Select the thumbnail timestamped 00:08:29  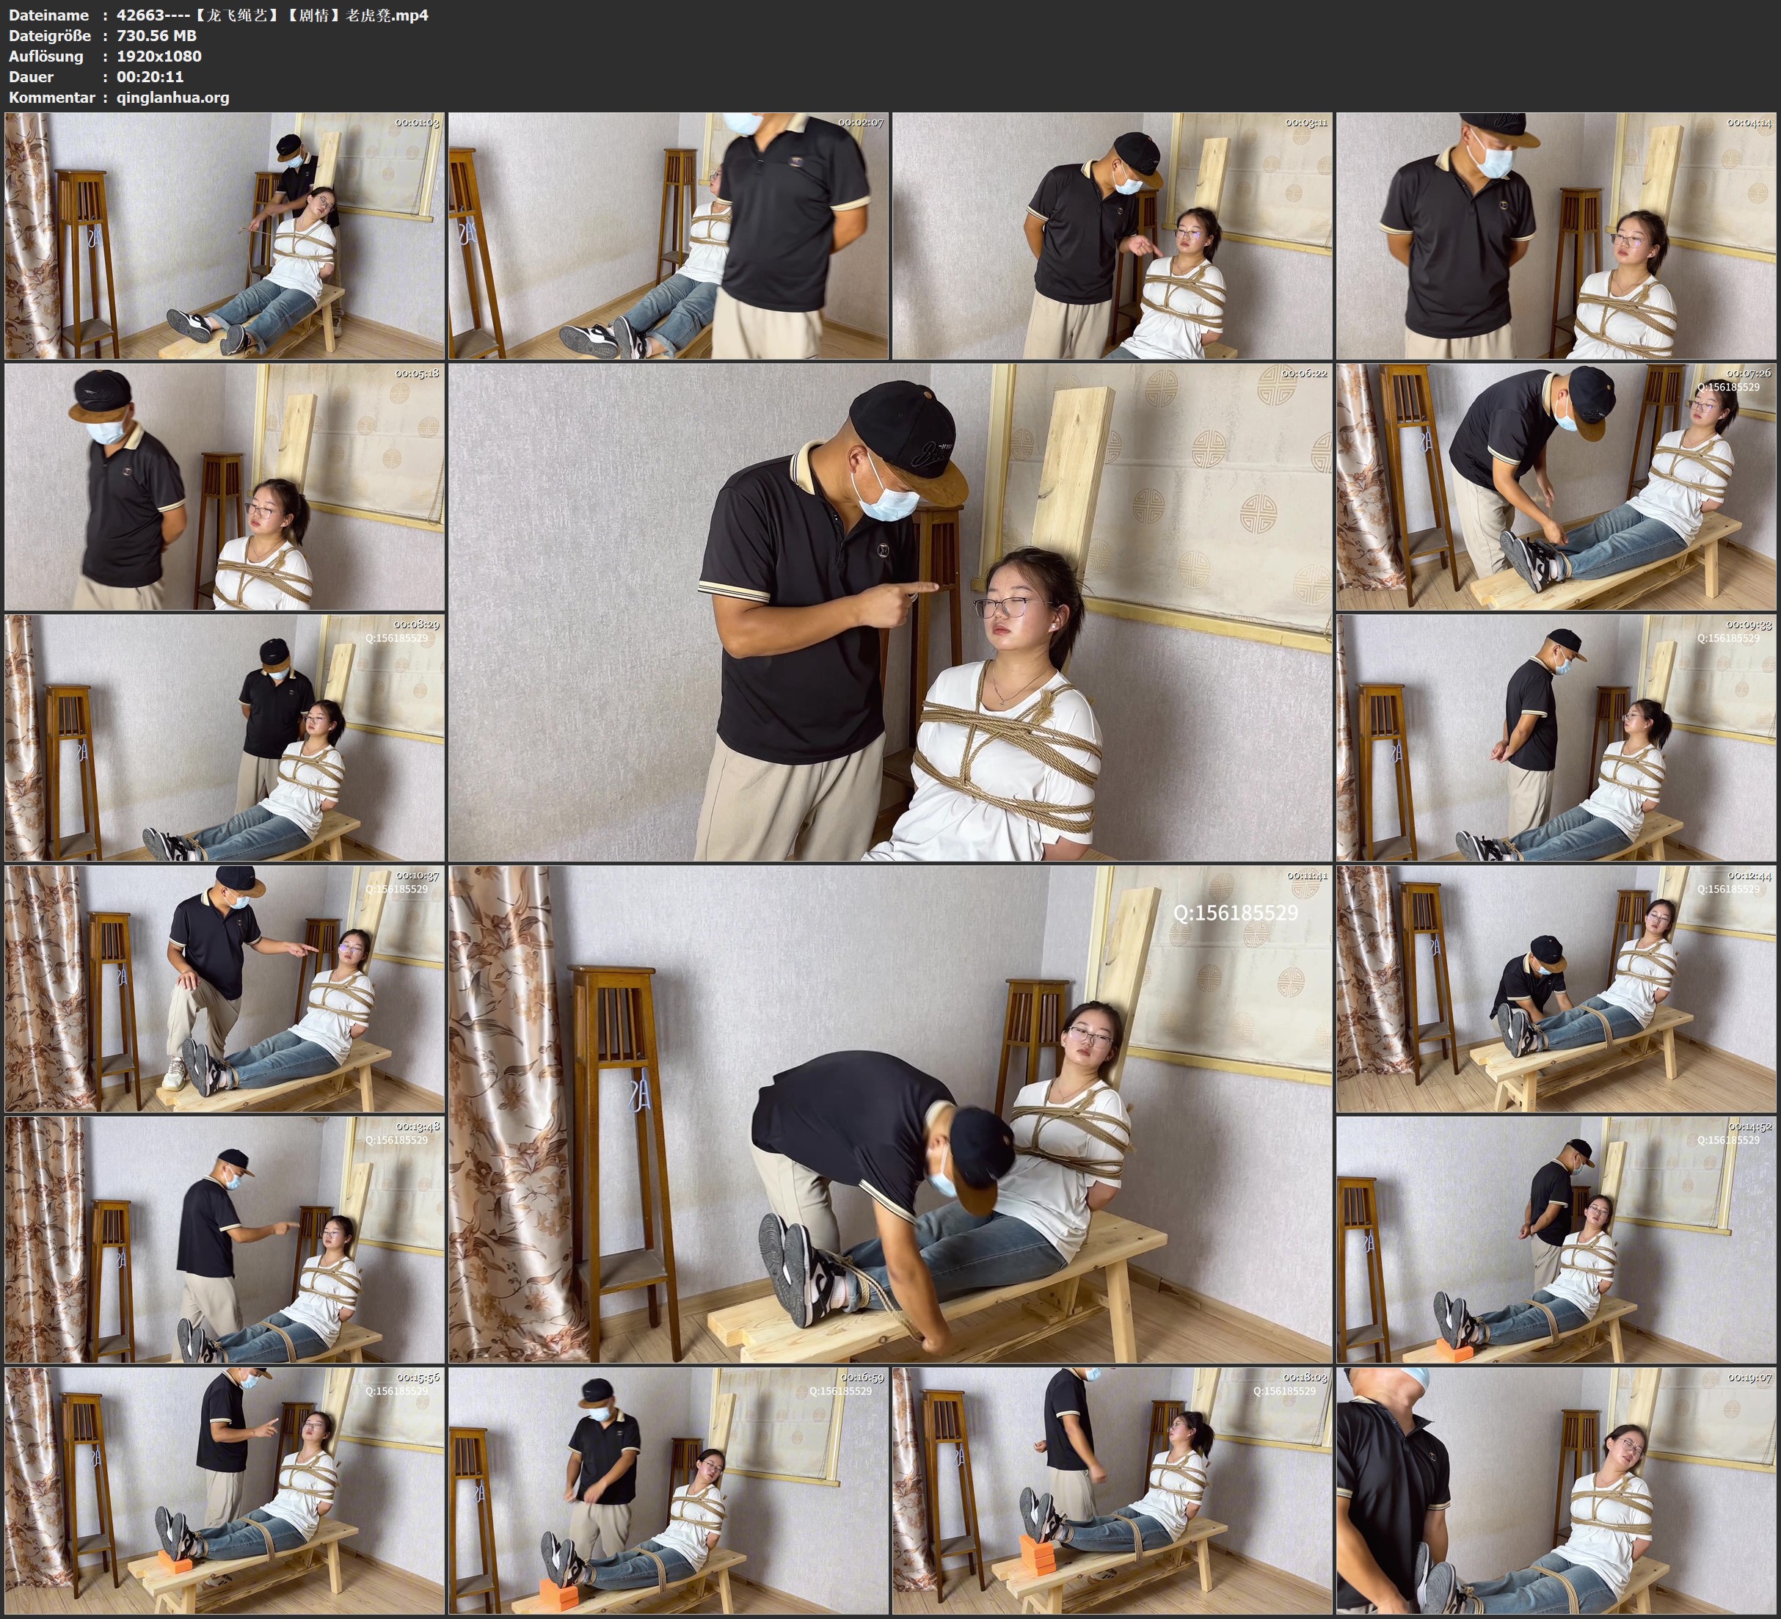point(225,737)
